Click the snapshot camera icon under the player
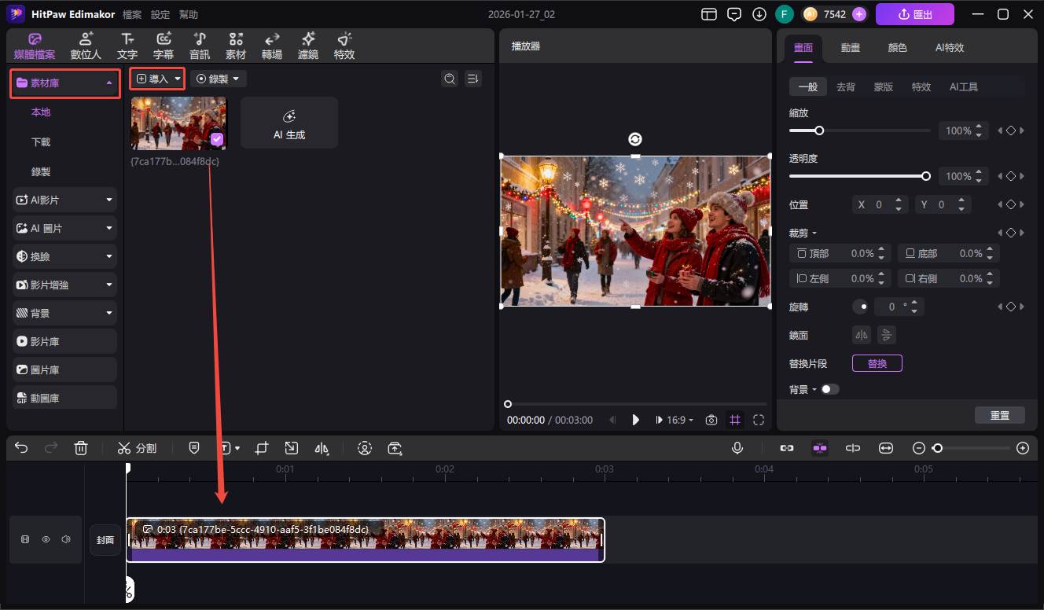This screenshot has height=610, width=1044. pyautogui.click(x=711, y=419)
